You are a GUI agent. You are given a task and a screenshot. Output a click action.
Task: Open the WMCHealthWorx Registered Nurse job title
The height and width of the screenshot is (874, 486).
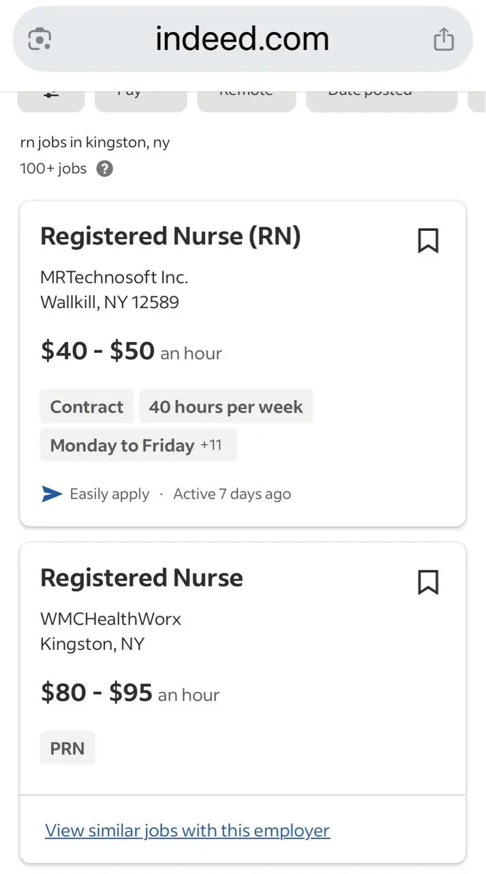click(142, 578)
